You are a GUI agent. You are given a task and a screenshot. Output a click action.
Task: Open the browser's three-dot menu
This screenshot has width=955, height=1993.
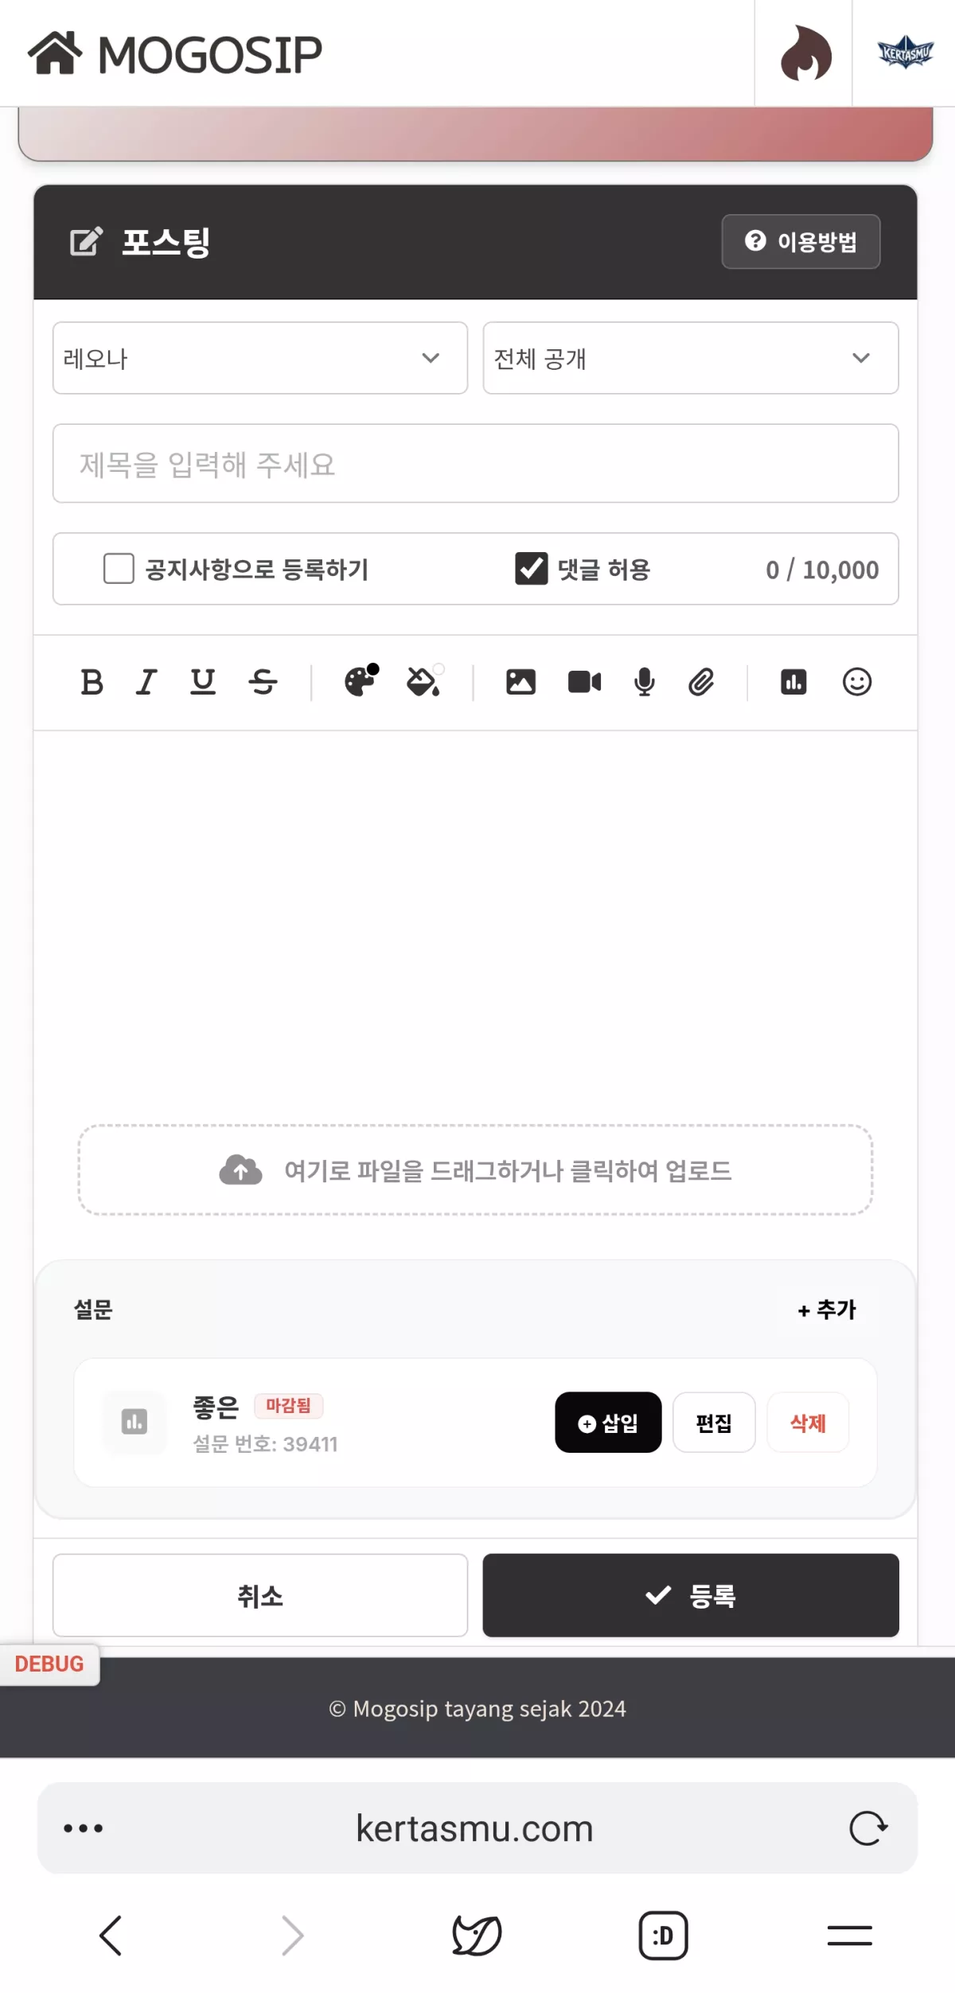coord(84,1828)
